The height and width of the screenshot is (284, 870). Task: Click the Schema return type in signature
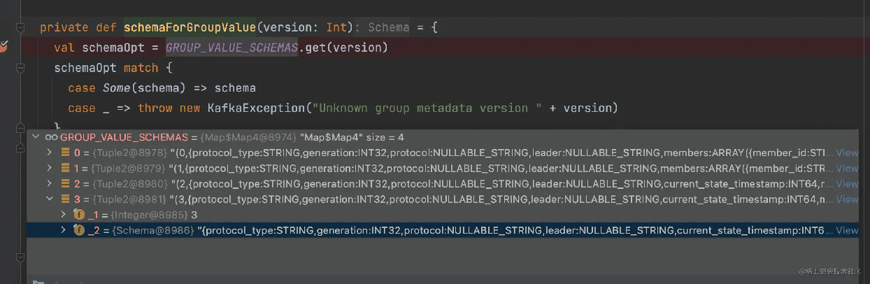point(388,28)
